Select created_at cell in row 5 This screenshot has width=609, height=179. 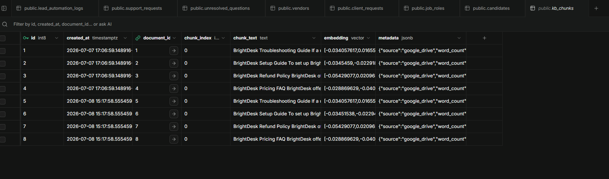point(98,101)
